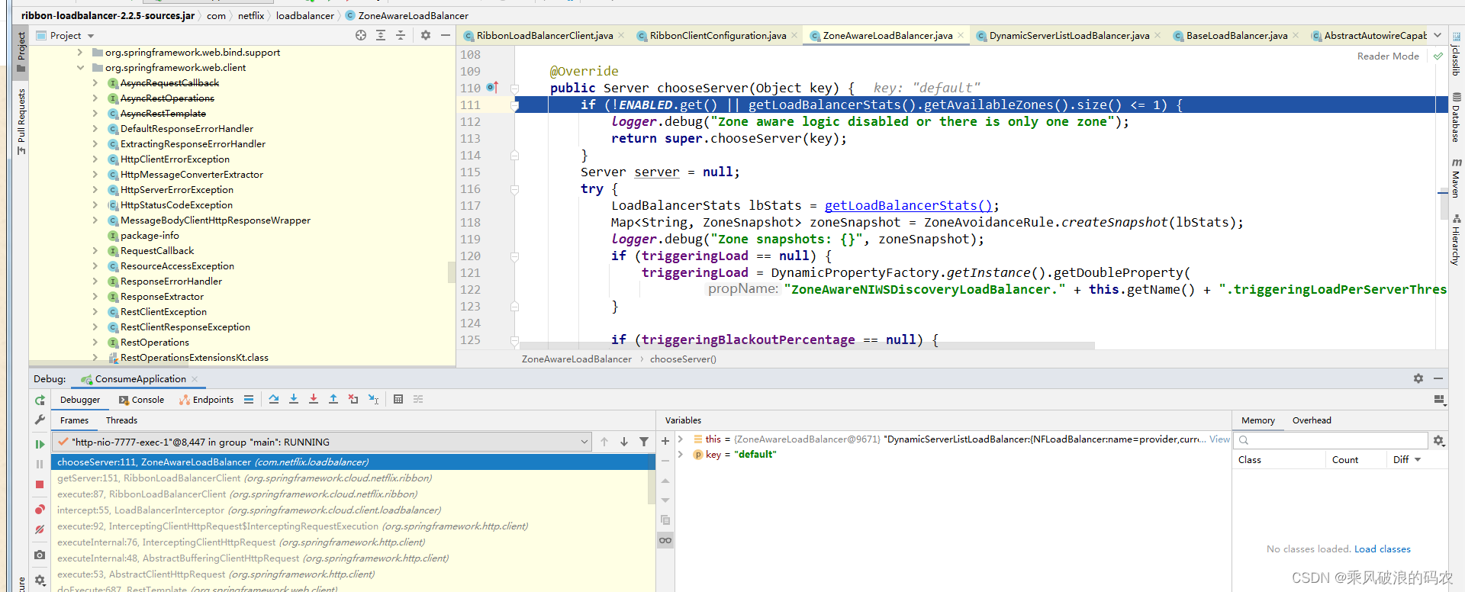Click the Step Out icon
The image size is (1465, 592).
[333, 399]
